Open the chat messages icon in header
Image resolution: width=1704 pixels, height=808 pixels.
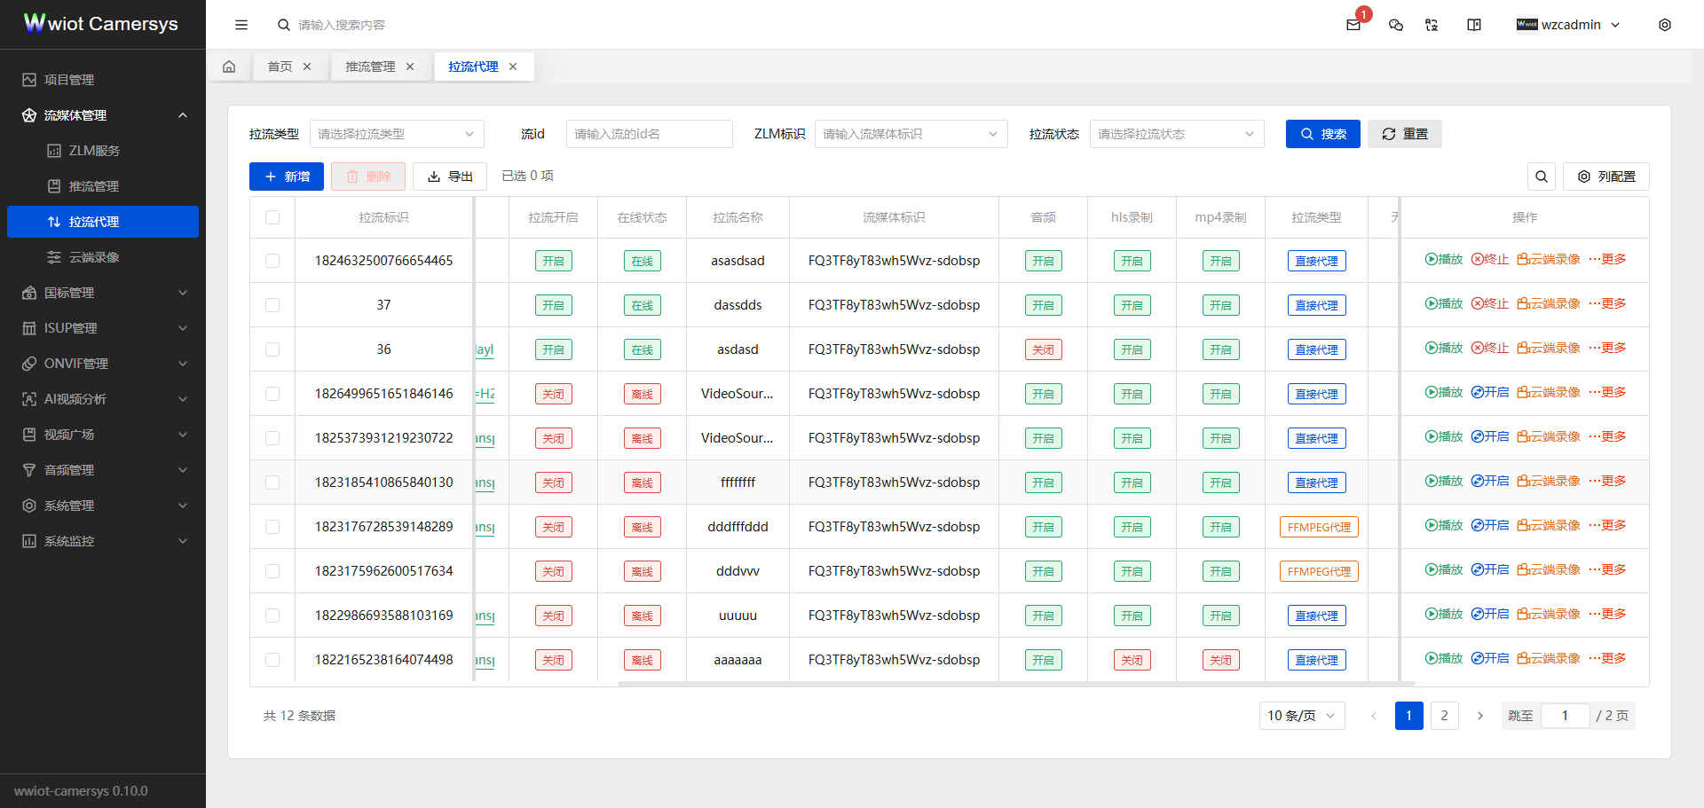click(1395, 25)
